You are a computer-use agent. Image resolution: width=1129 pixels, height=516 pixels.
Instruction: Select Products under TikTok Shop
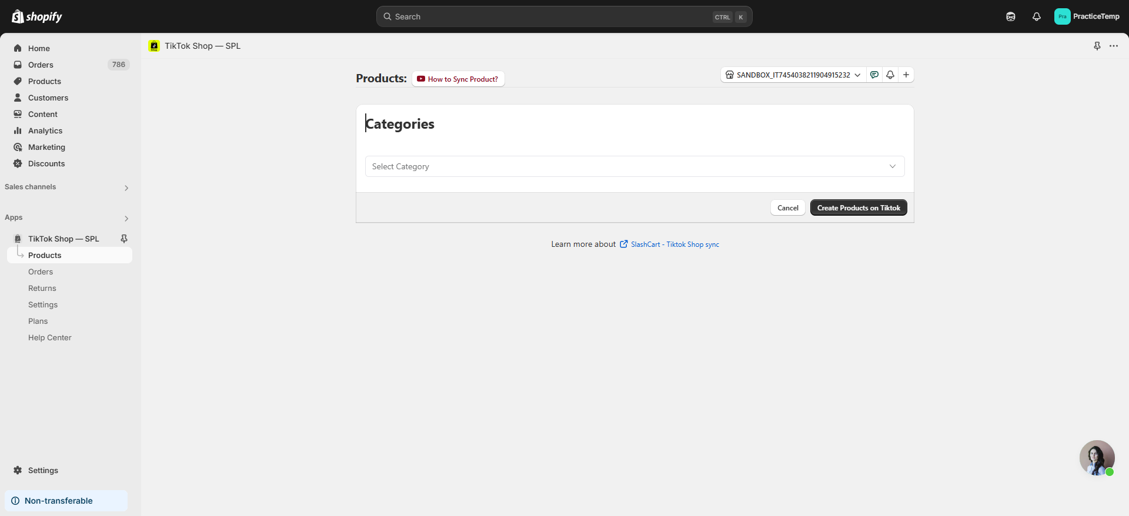[x=69, y=255]
